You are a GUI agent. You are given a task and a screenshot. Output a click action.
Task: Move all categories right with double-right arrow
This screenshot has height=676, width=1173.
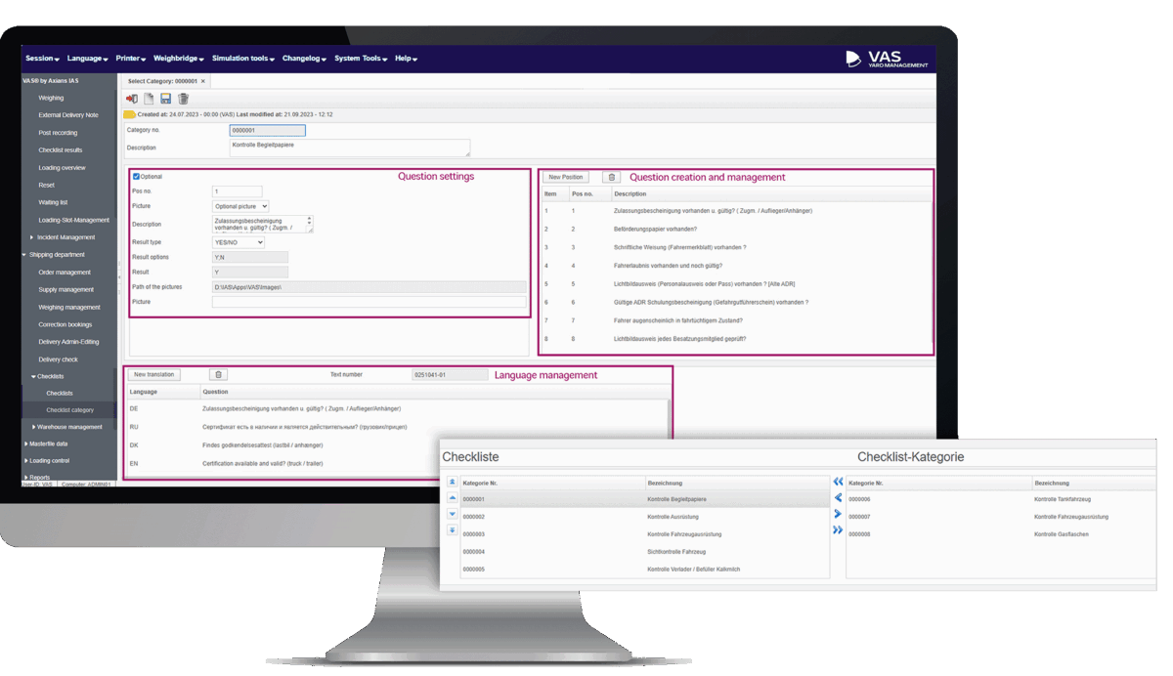(x=838, y=530)
